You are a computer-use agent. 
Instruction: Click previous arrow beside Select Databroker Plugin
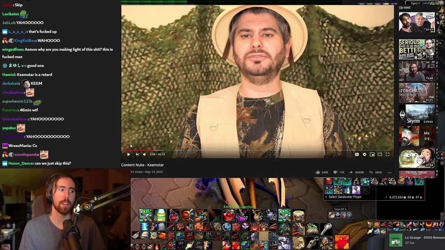[326, 197]
